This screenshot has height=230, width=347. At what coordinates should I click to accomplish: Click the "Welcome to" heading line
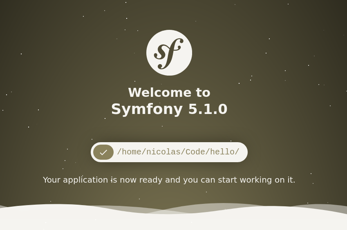(x=169, y=92)
